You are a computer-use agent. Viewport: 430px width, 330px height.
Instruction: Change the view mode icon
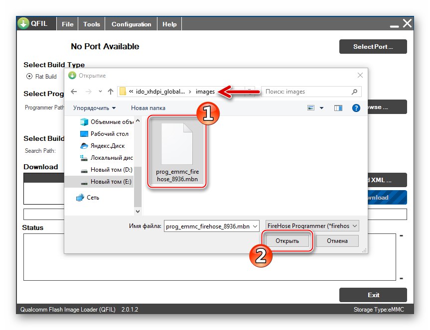pyautogui.click(x=311, y=108)
